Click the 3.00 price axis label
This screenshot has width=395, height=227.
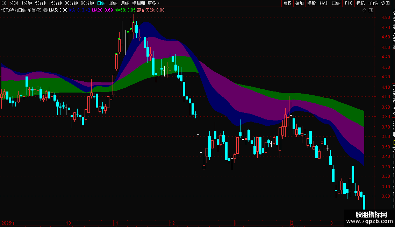(386, 196)
